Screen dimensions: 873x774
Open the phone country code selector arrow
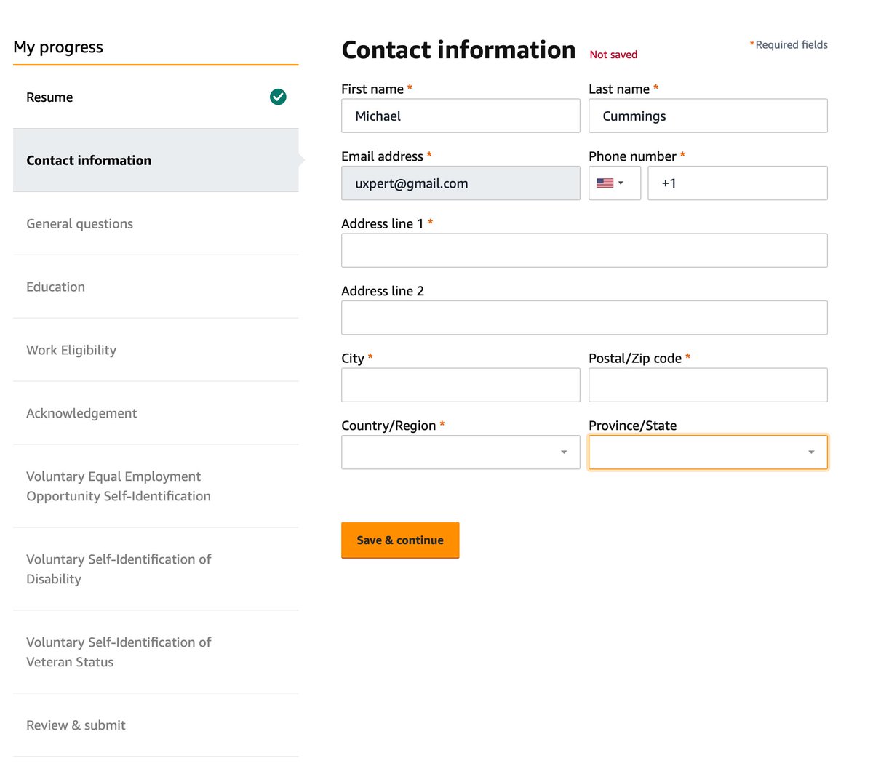coord(621,183)
